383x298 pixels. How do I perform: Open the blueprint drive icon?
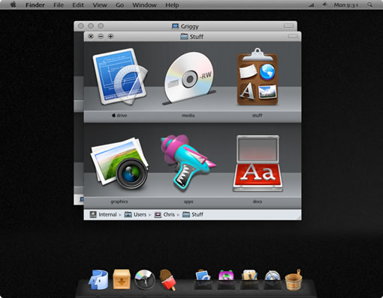click(x=119, y=77)
